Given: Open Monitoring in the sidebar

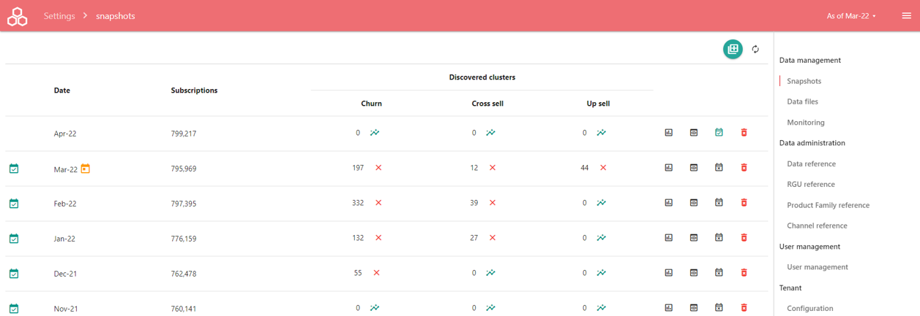Looking at the screenshot, I should tap(806, 123).
